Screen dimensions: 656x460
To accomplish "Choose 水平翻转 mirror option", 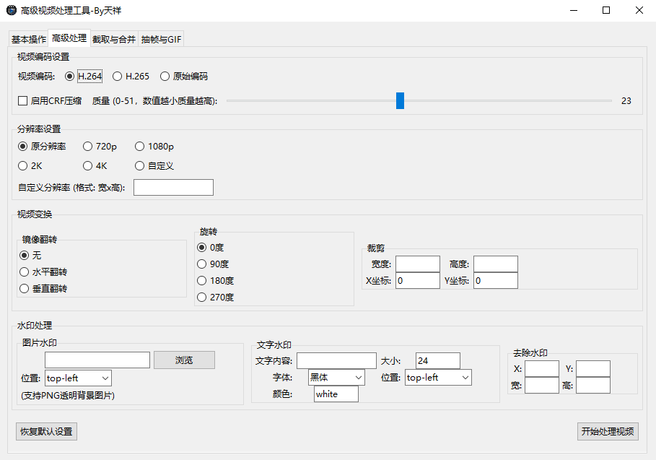I will point(43,272).
